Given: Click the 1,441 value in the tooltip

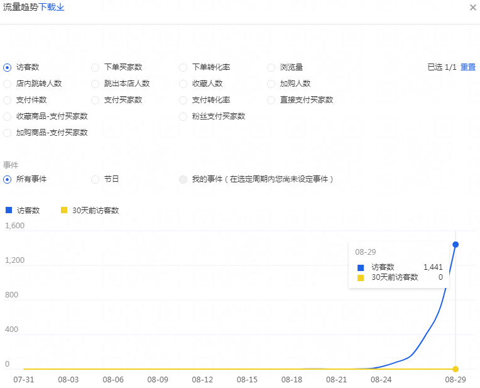Looking at the screenshot, I should tap(433, 267).
